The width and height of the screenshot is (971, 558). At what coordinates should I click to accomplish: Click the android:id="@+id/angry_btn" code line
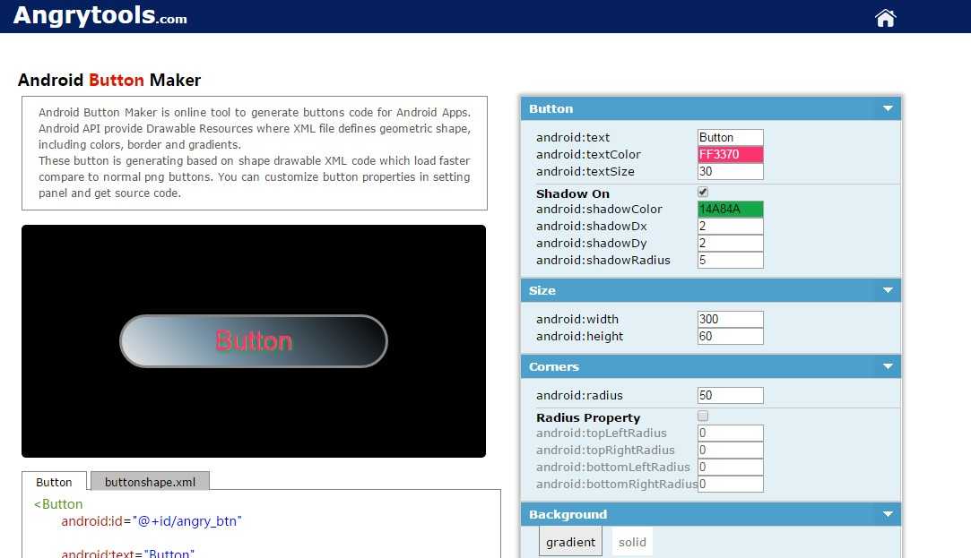point(152,521)
